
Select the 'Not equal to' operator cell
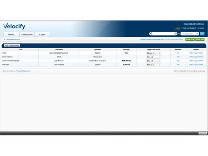[x=97, y=57]
